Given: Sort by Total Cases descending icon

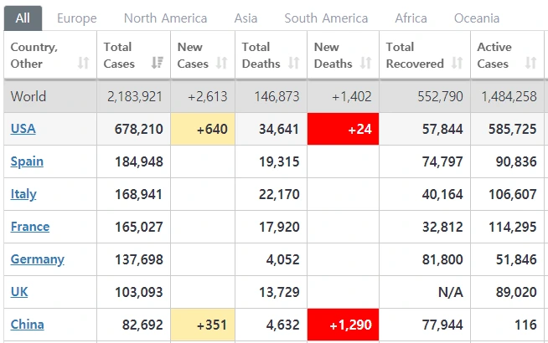Looking at the screenshot, I should (158, 63).
